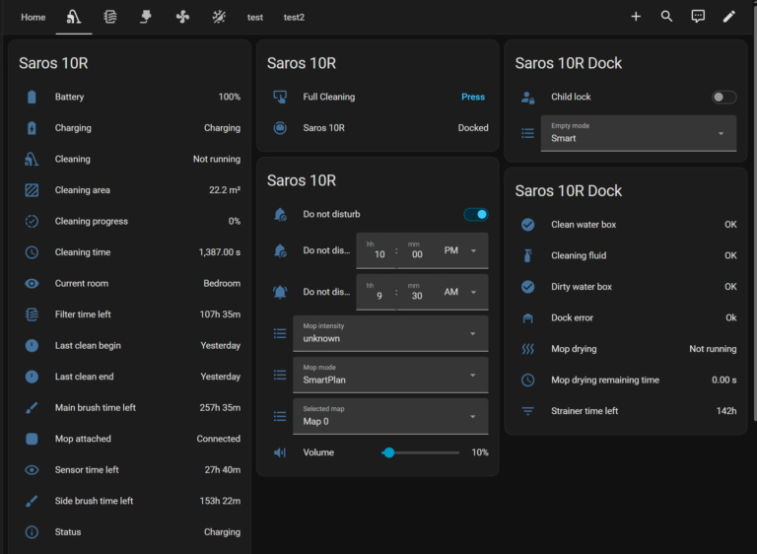Open the AM period dropdown
This screenshot has height=554, width=757.
(460, 292)
